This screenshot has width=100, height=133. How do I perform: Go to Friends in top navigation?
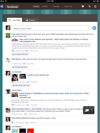[x=56, y=6]
